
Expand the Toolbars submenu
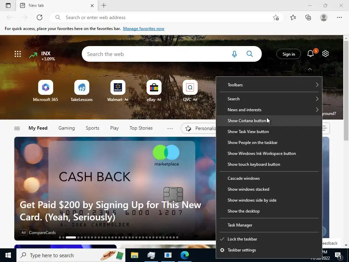[269, 85]
